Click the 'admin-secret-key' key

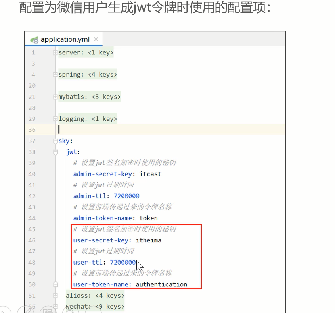[102, 174]
